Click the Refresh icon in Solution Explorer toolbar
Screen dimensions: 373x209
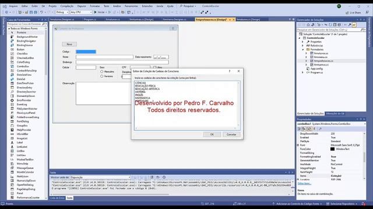point(330,24)
